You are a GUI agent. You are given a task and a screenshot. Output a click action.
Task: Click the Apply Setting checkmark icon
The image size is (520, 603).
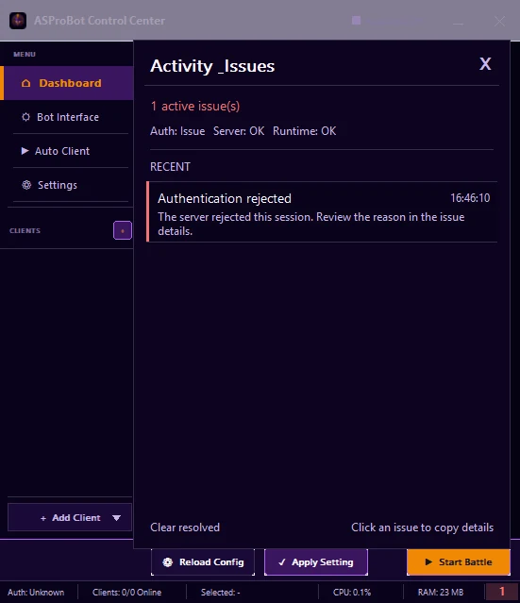coord(282,562)
